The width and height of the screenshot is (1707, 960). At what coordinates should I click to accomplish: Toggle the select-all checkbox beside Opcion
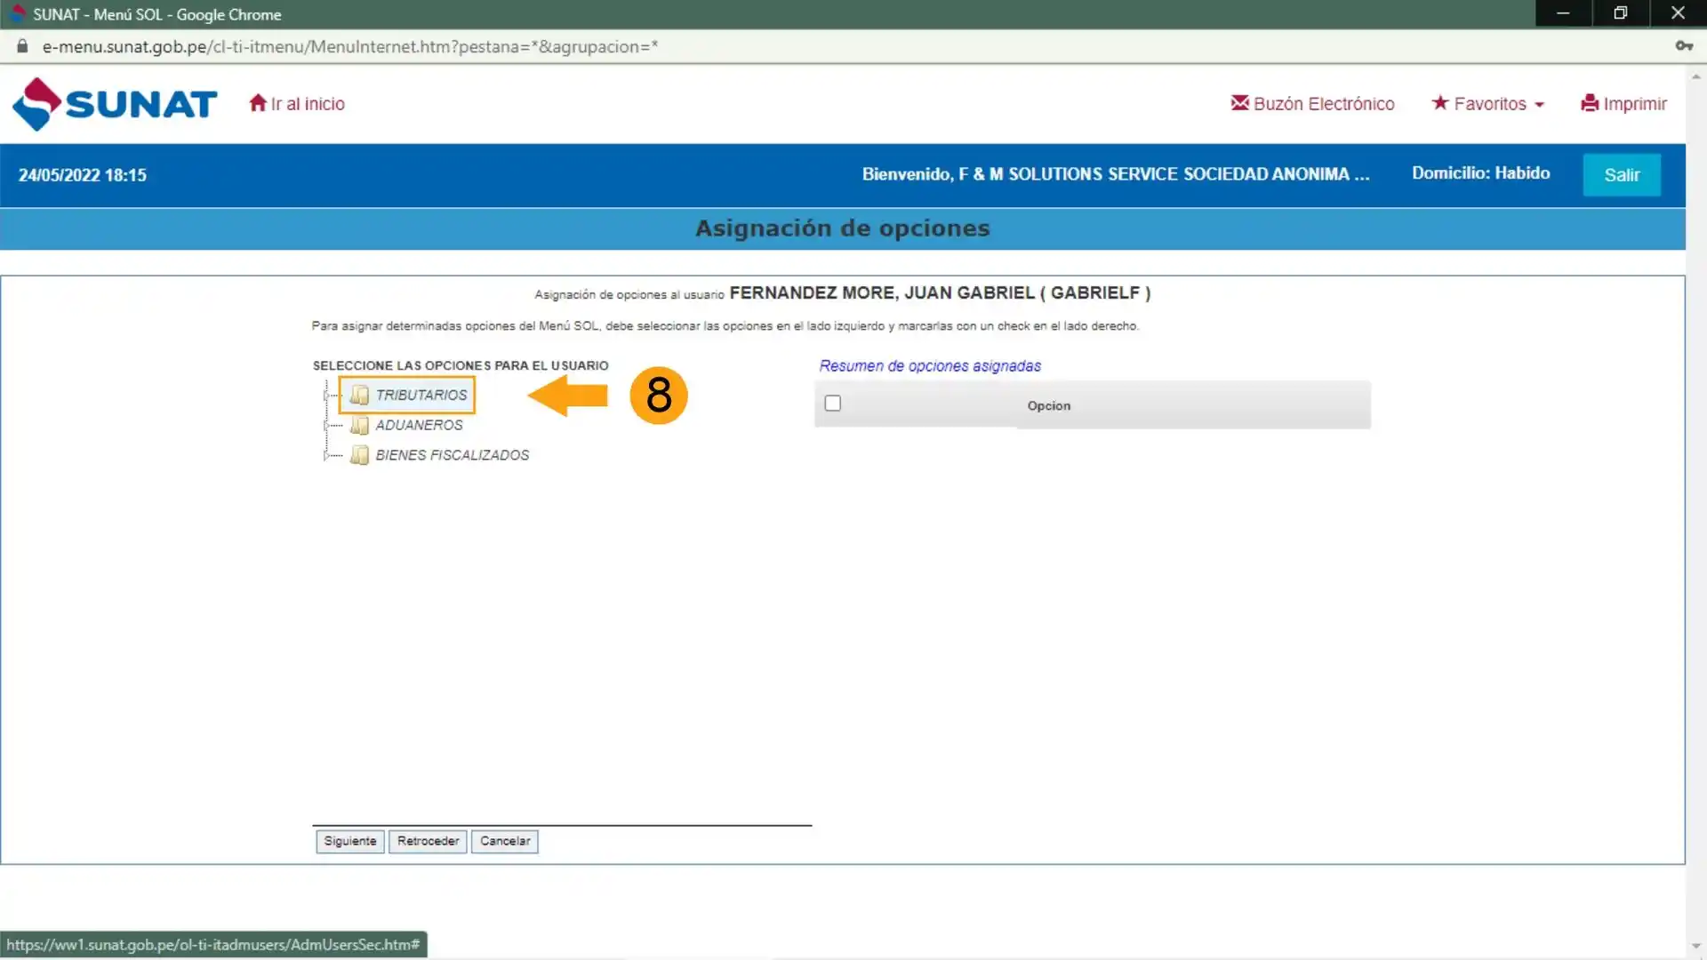click(832, 404)
